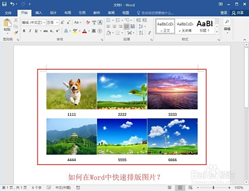Decrease paragraph indent icon
This screenshot has width=249, height=191.
[x=138, y=20]
